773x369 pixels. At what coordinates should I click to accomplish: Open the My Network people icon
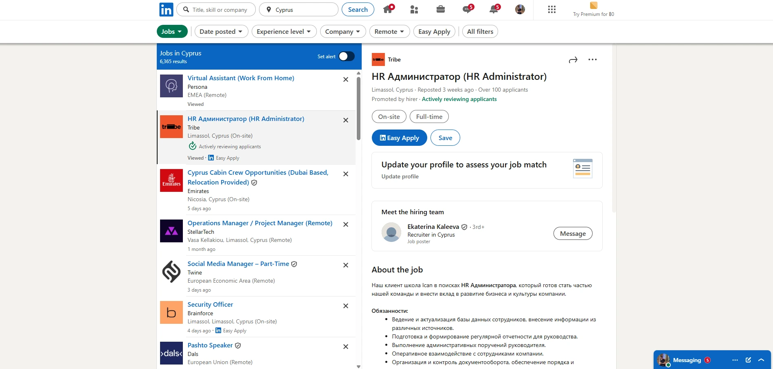click(414, 9)
